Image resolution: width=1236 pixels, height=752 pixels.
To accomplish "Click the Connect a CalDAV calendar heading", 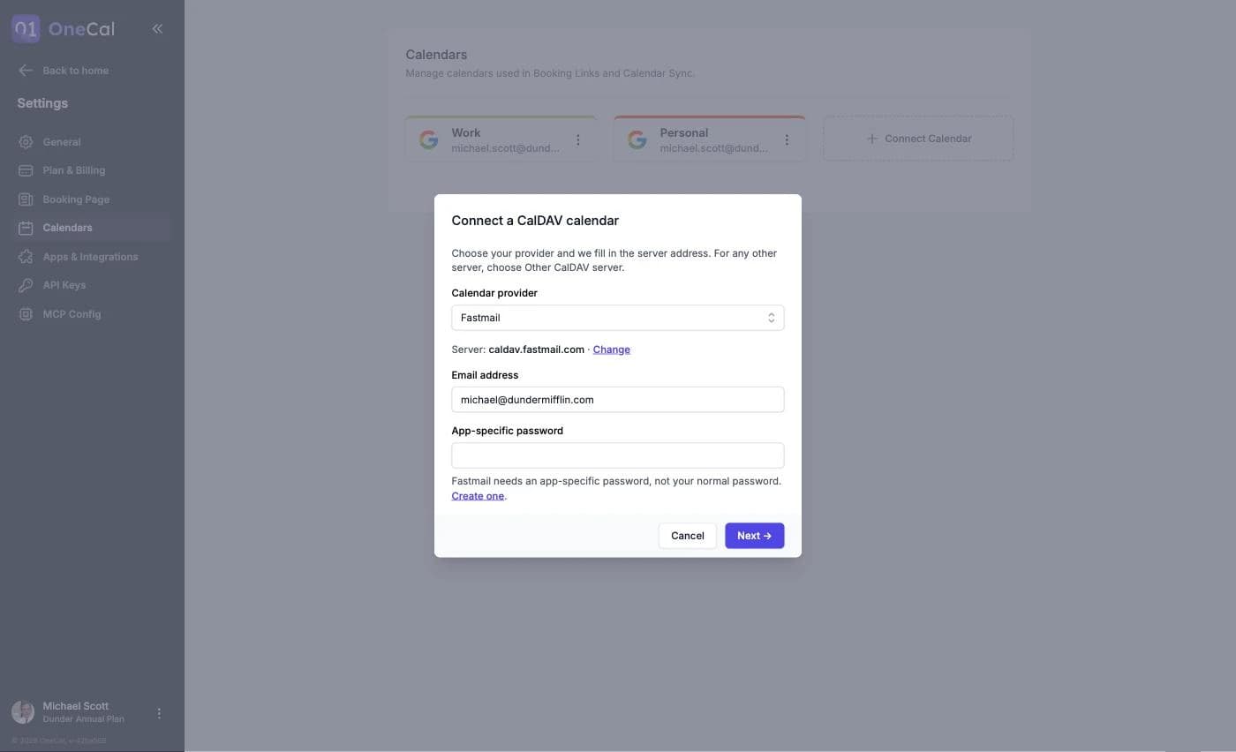I will click(x=535, y=221).
